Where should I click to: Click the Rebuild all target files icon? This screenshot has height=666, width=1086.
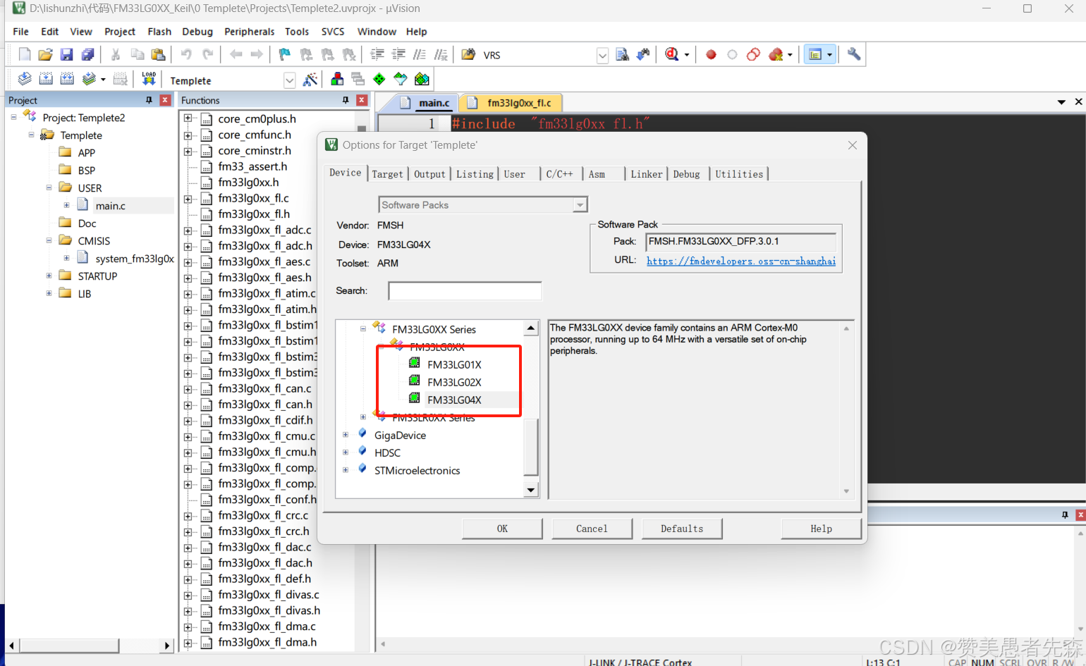coord(67,79)
